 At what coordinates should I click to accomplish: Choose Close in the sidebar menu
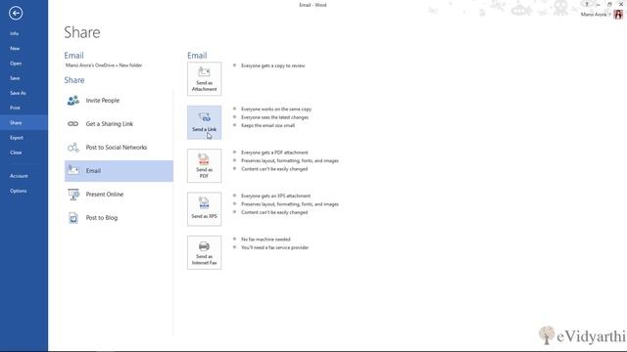click(16, 153)
